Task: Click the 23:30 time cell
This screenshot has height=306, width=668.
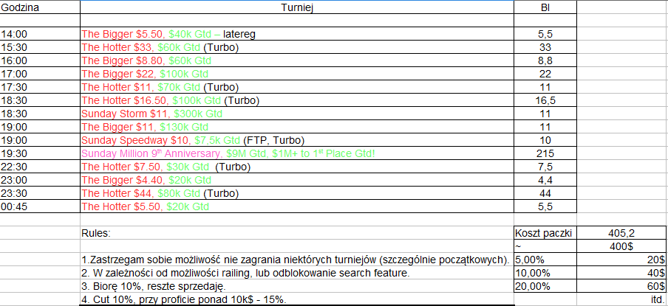Action: point(40,193)
